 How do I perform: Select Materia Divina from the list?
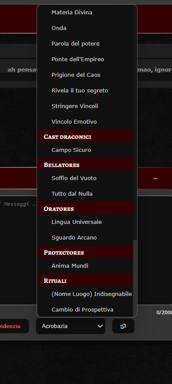pos(85,12)
